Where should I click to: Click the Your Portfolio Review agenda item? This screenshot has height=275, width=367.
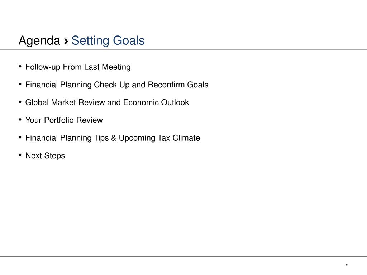click(x=64, y=120)
